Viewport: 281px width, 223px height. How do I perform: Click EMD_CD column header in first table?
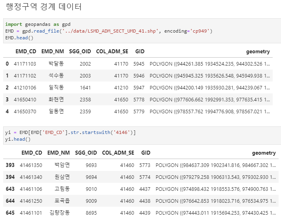26,51
